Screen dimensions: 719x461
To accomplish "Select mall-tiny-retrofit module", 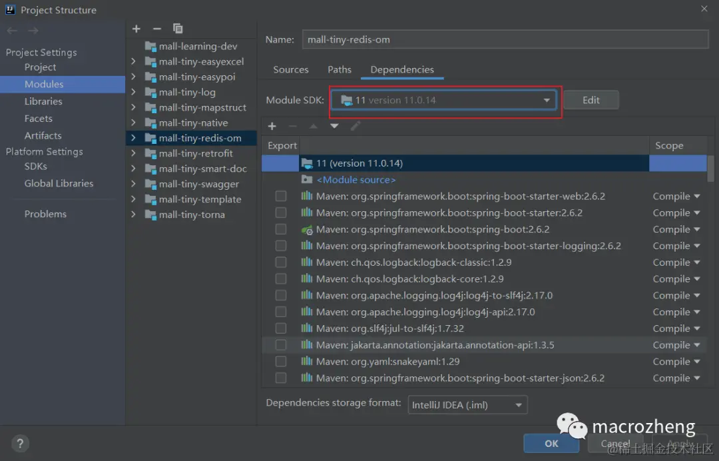I will (x=196, y=153).
